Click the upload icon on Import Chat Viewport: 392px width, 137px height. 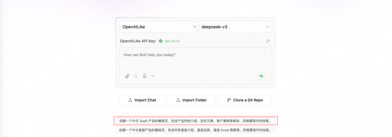(x=130, y=100)
